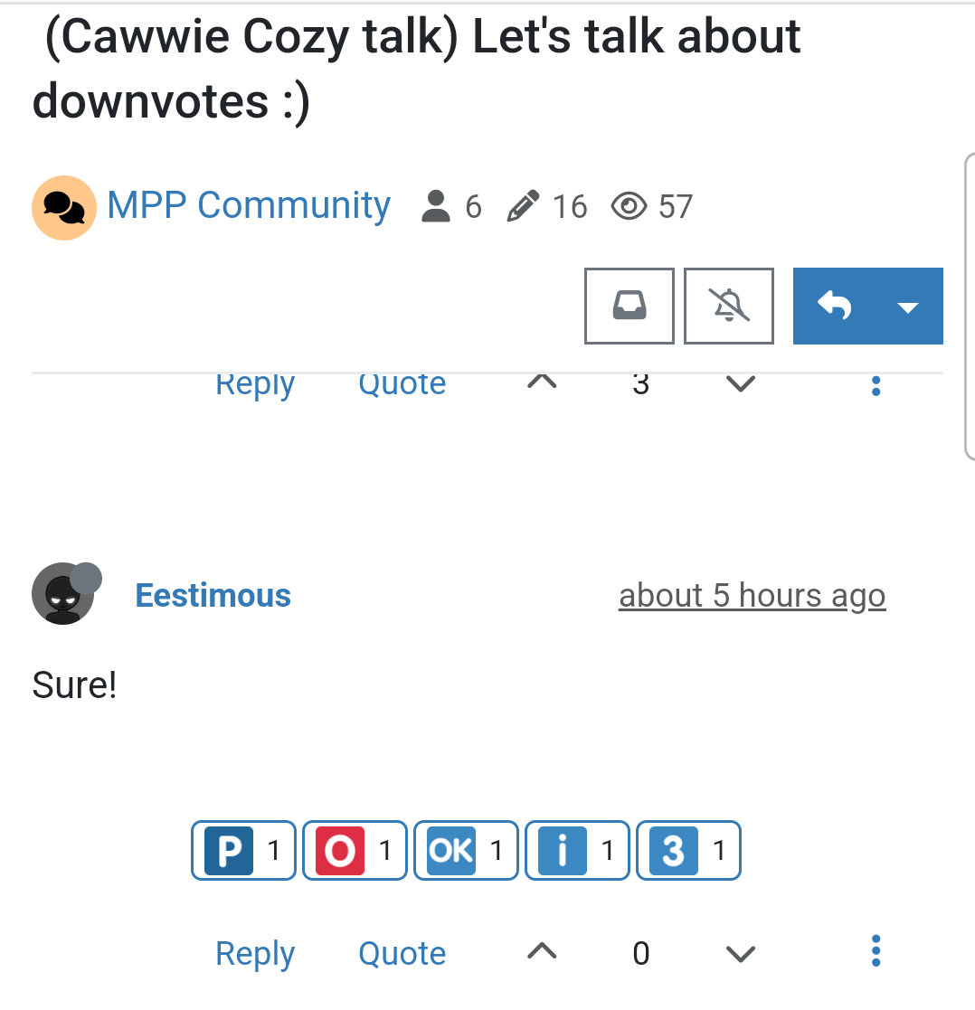The width and height of the screenshot is (975, 1010).
Task: Open the Eestimous profile link
Action: (x=213, y=595)
